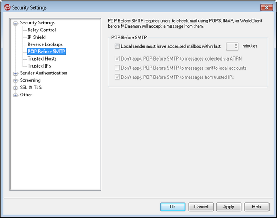Collapse the Security Settings tree node
Viewport: 277px width, 218px height.
click(x=15, y=23)
